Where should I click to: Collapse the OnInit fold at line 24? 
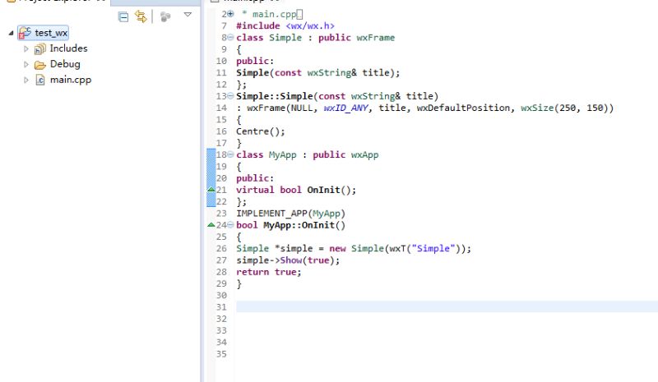[230, 225]
